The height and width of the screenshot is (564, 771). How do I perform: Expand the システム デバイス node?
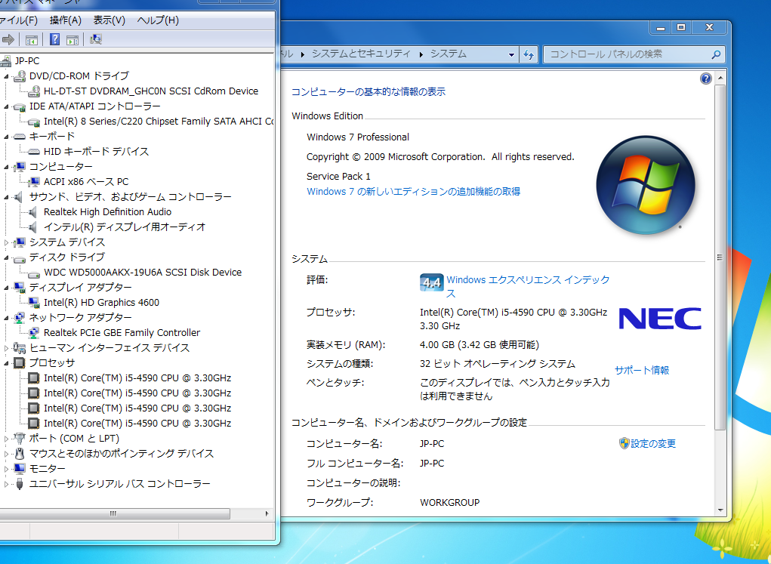point(6,242)
